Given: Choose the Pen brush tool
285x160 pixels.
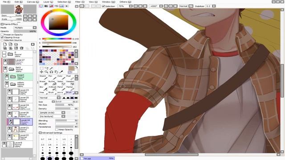Looking at the screenshot, I should [x=52, y=77].
